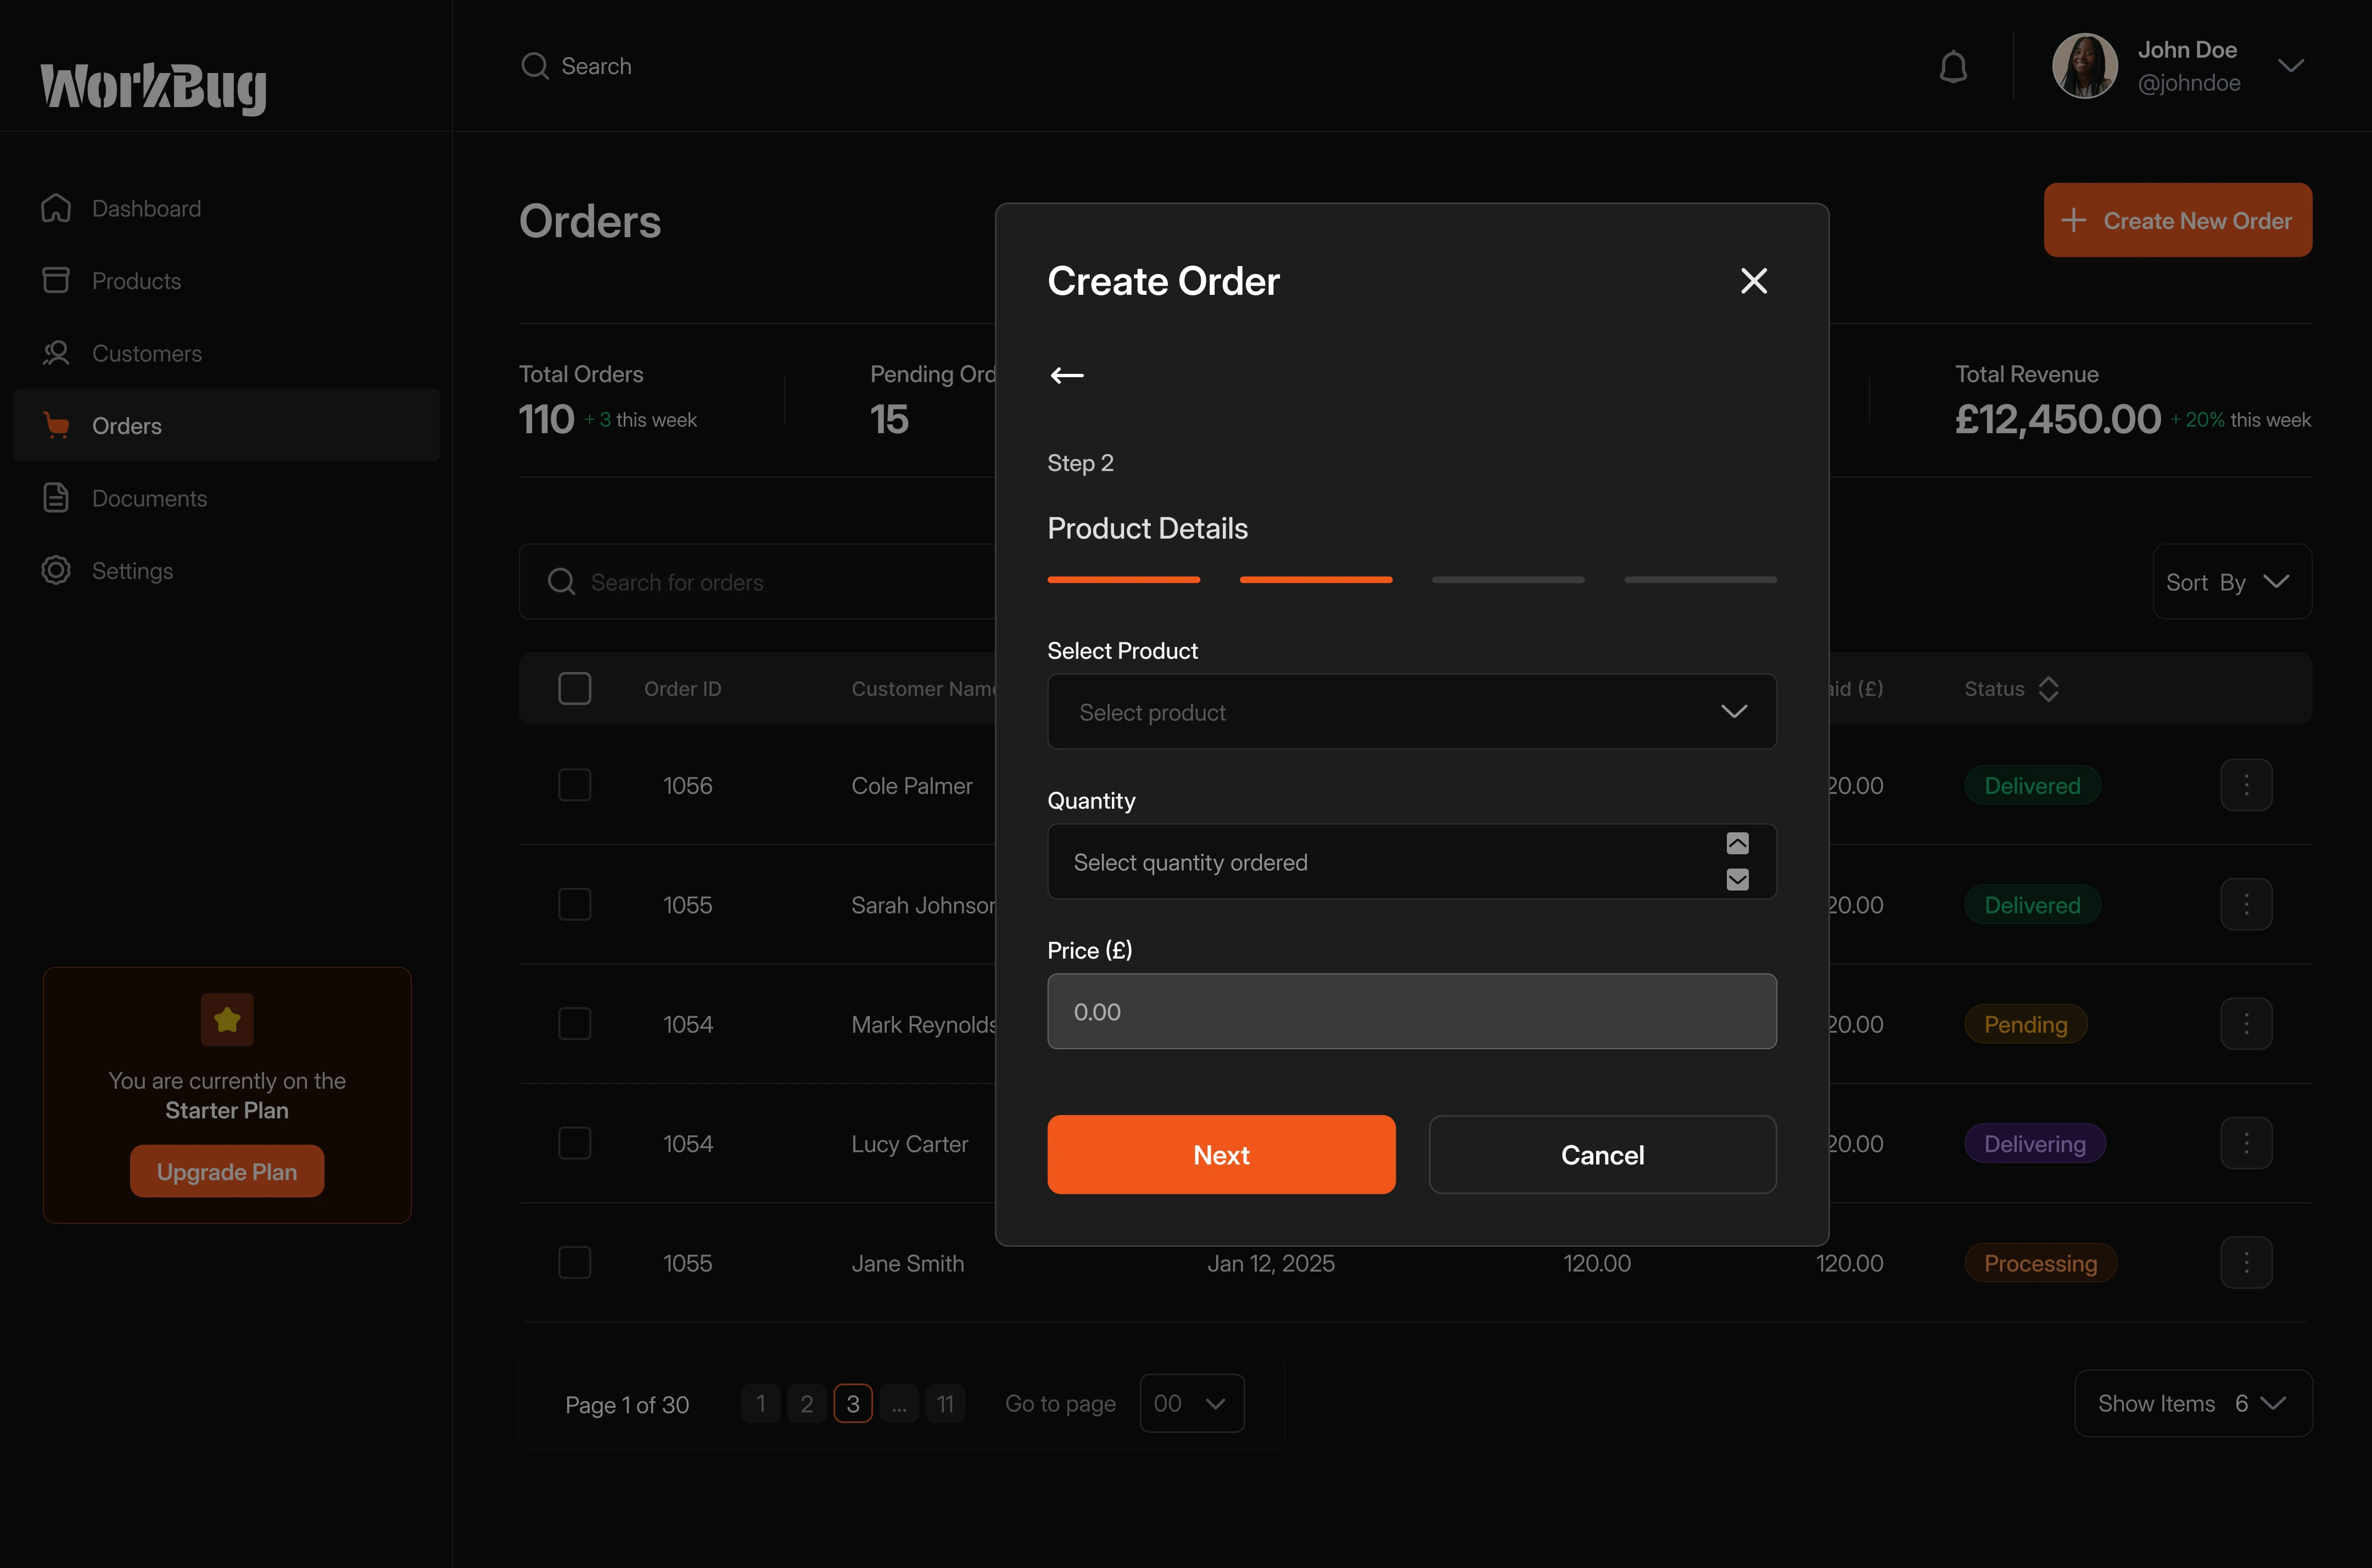The image size is (2372, 1568).
Task: Click the Settings gear icon
Action: (x=56, y=570)
